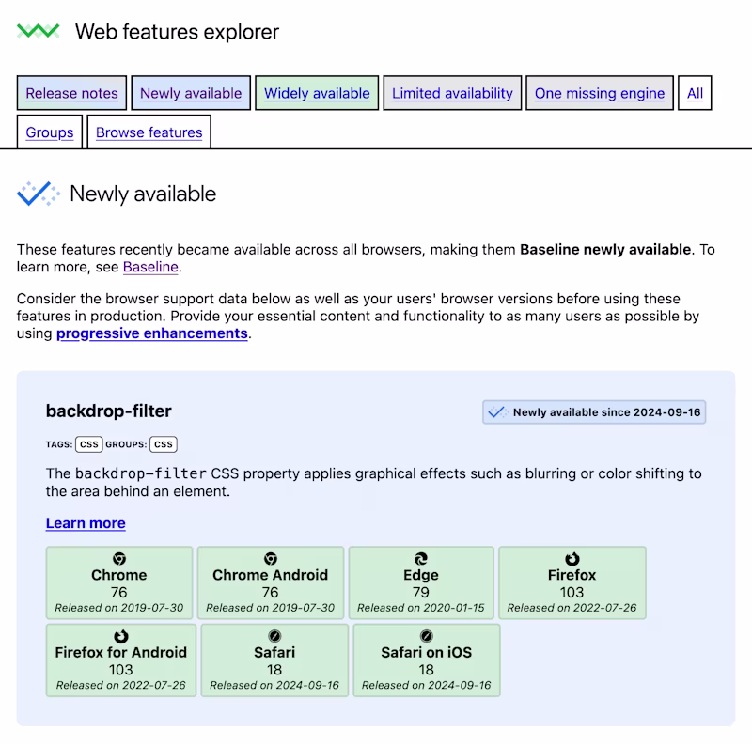Click the CSS tag badge
752x744 pixels.
click(87, 443)
